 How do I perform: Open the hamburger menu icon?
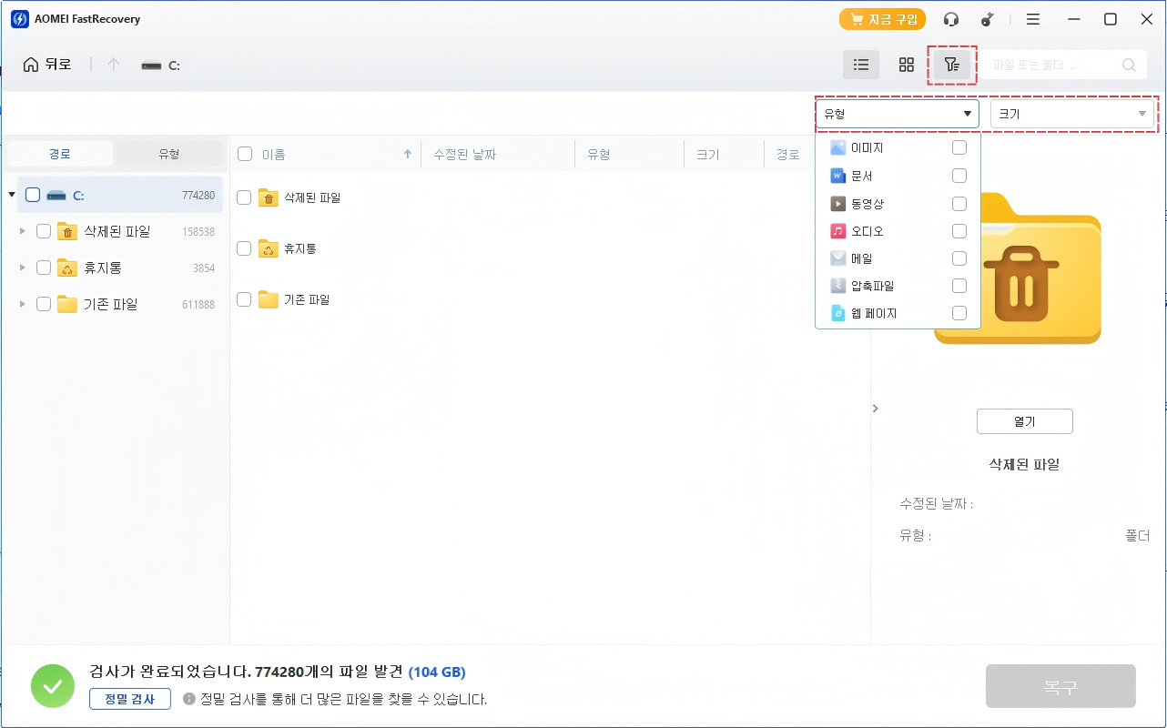pos(1033,19)
